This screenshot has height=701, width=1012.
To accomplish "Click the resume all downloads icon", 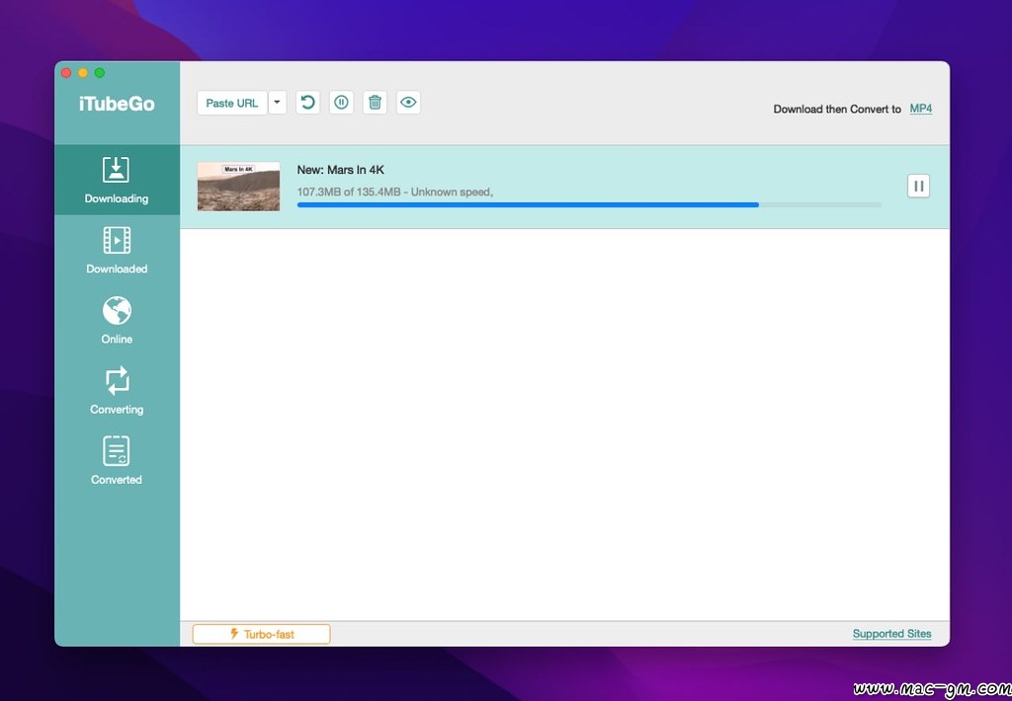I will tap(308, 103).
